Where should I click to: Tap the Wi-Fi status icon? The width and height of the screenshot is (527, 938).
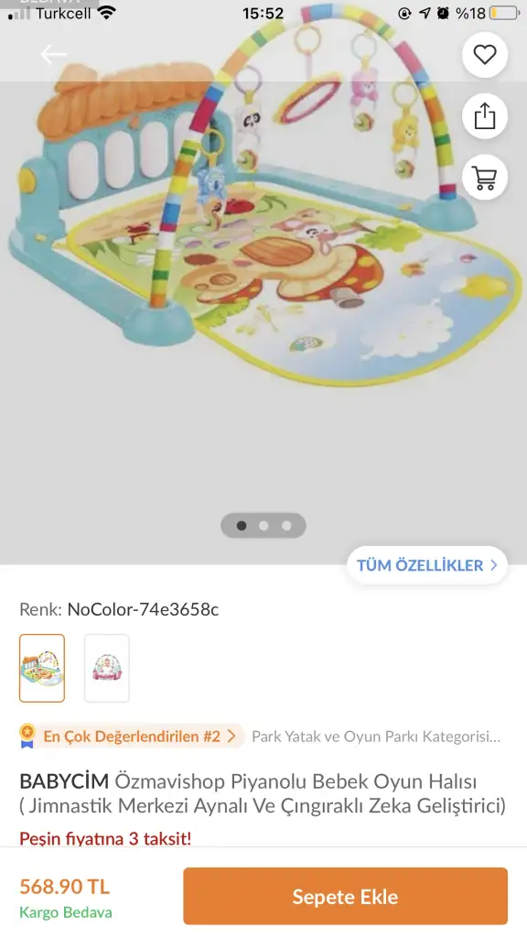pyautogui.click(x=107, y=13)
